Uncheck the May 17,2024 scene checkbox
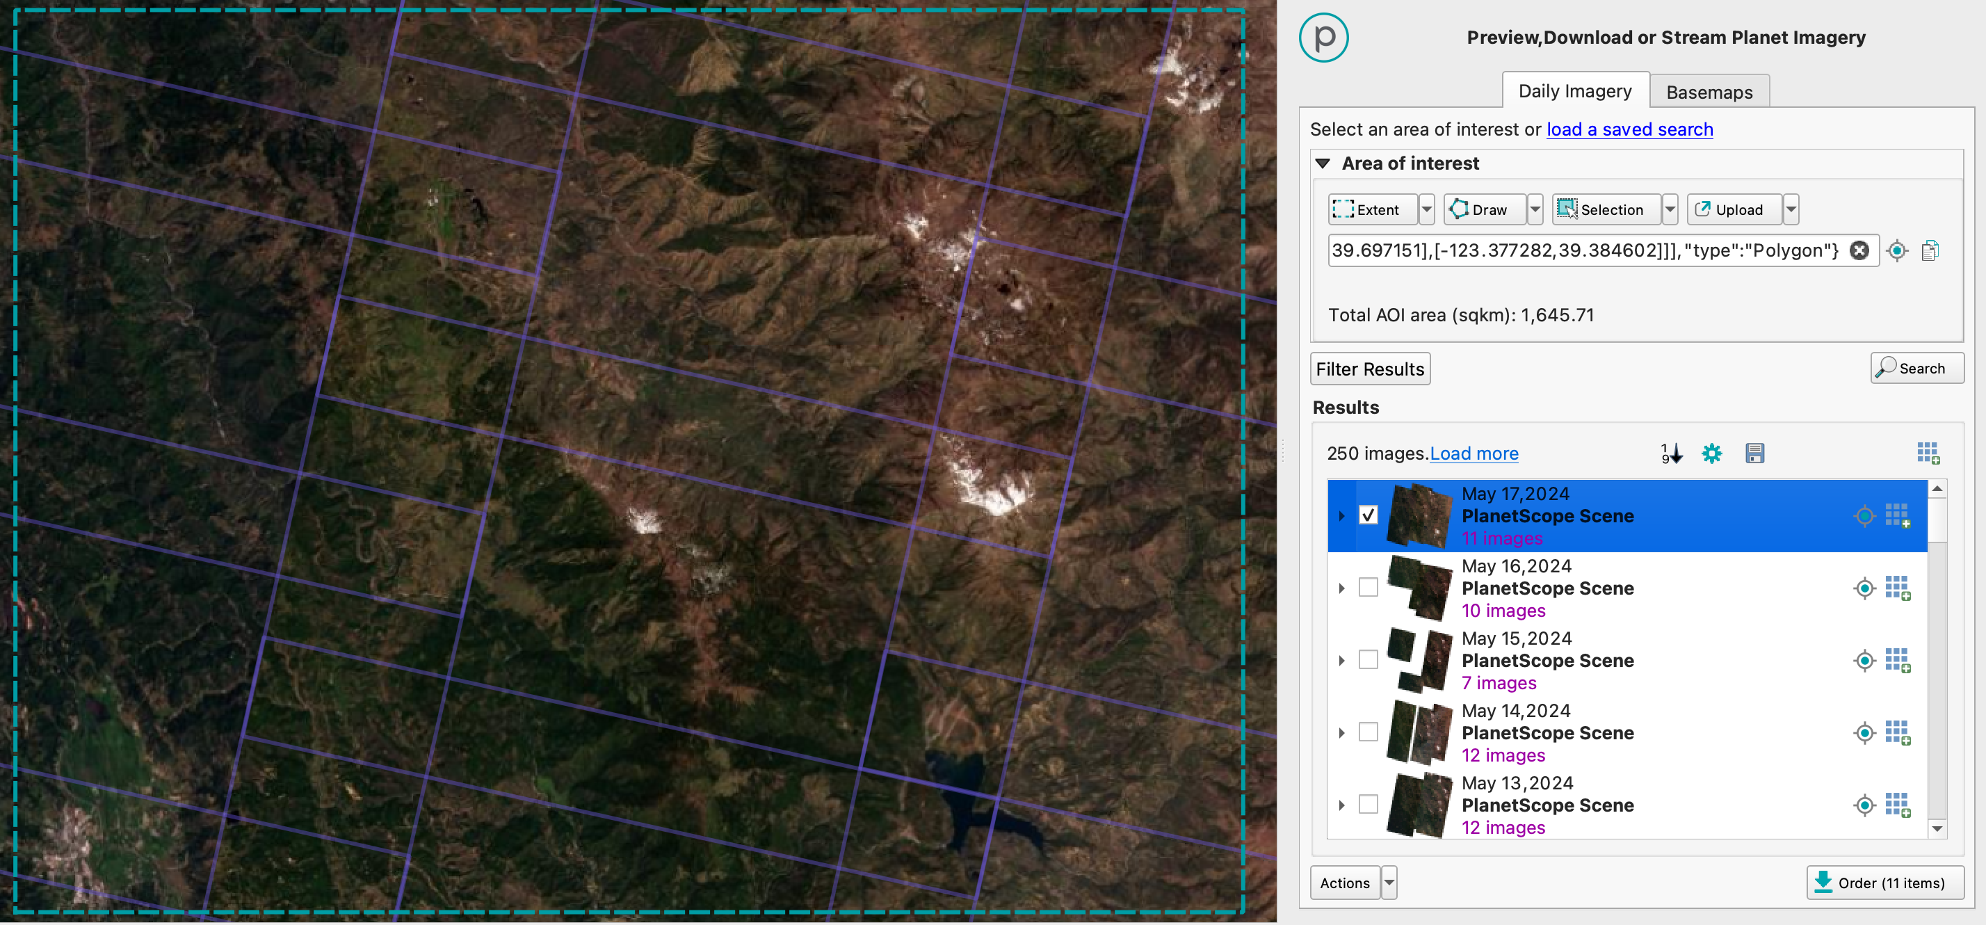The height and width of the screenshot is (925, 1986). (x=1368, y=515)
